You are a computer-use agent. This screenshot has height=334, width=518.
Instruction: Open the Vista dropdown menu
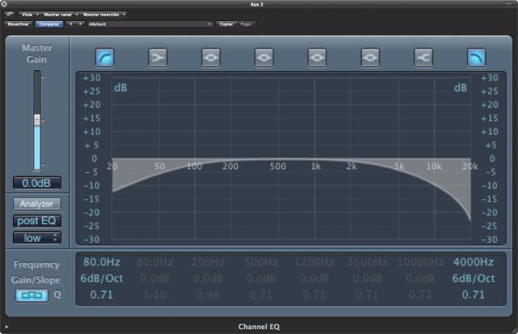pyautogui.click(x=30, y=15)
